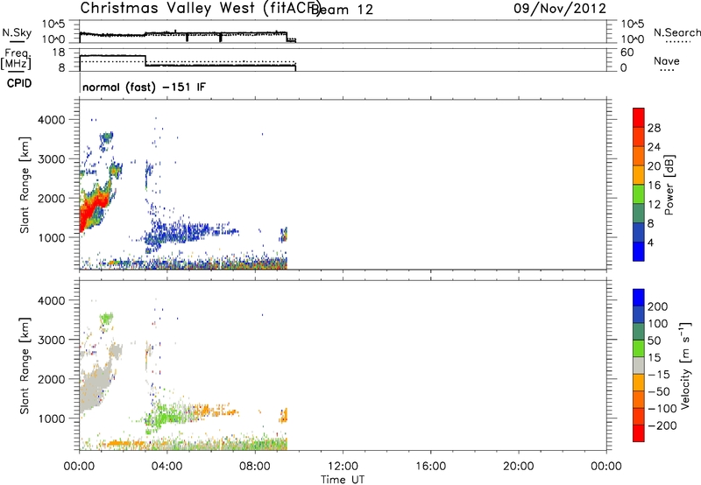
Task: Click the 'N.Search' legend label
Action: [676, 32]
